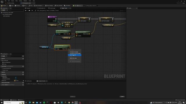
Task: Open the Debug menu
Action: [21, 1]
